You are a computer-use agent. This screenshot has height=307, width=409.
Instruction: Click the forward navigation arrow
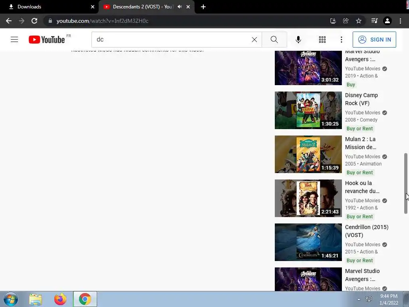pyautogui.click(x=22, y=21)
